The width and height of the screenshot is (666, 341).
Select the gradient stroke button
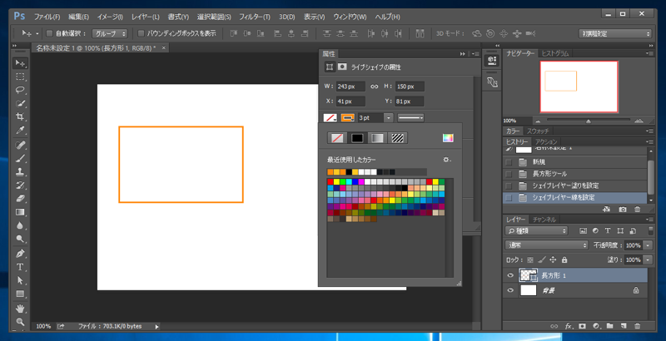coord(377,138)
